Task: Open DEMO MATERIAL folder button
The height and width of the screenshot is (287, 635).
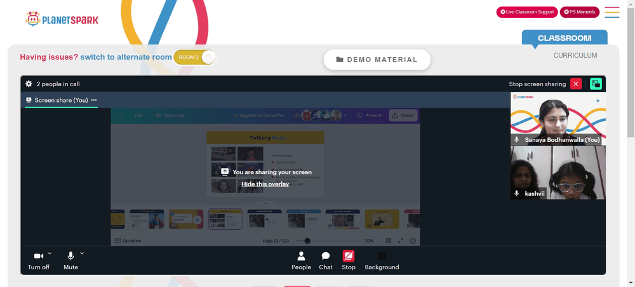Action: pyautogui.click(x=377, y=60)
